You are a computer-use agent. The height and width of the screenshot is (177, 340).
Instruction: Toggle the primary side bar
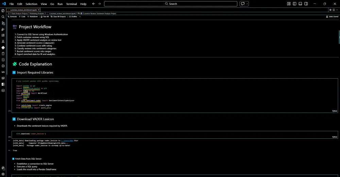tap(294, 4)
